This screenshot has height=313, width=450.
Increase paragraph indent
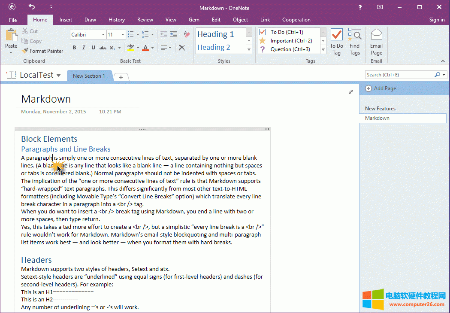click(173, 34)
